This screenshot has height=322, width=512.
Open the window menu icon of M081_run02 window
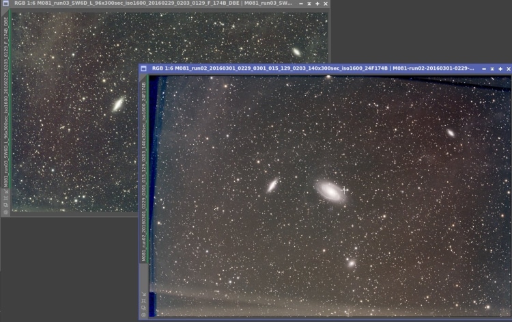pyautogui.click(x=143, y=68)
